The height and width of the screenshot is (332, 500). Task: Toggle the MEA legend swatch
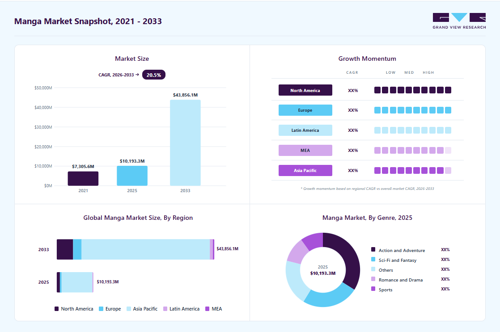(x=207, y=309)
